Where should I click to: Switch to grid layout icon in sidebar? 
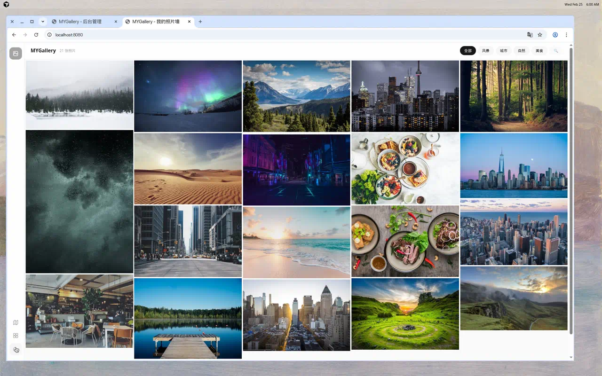[x=16, y=336]
